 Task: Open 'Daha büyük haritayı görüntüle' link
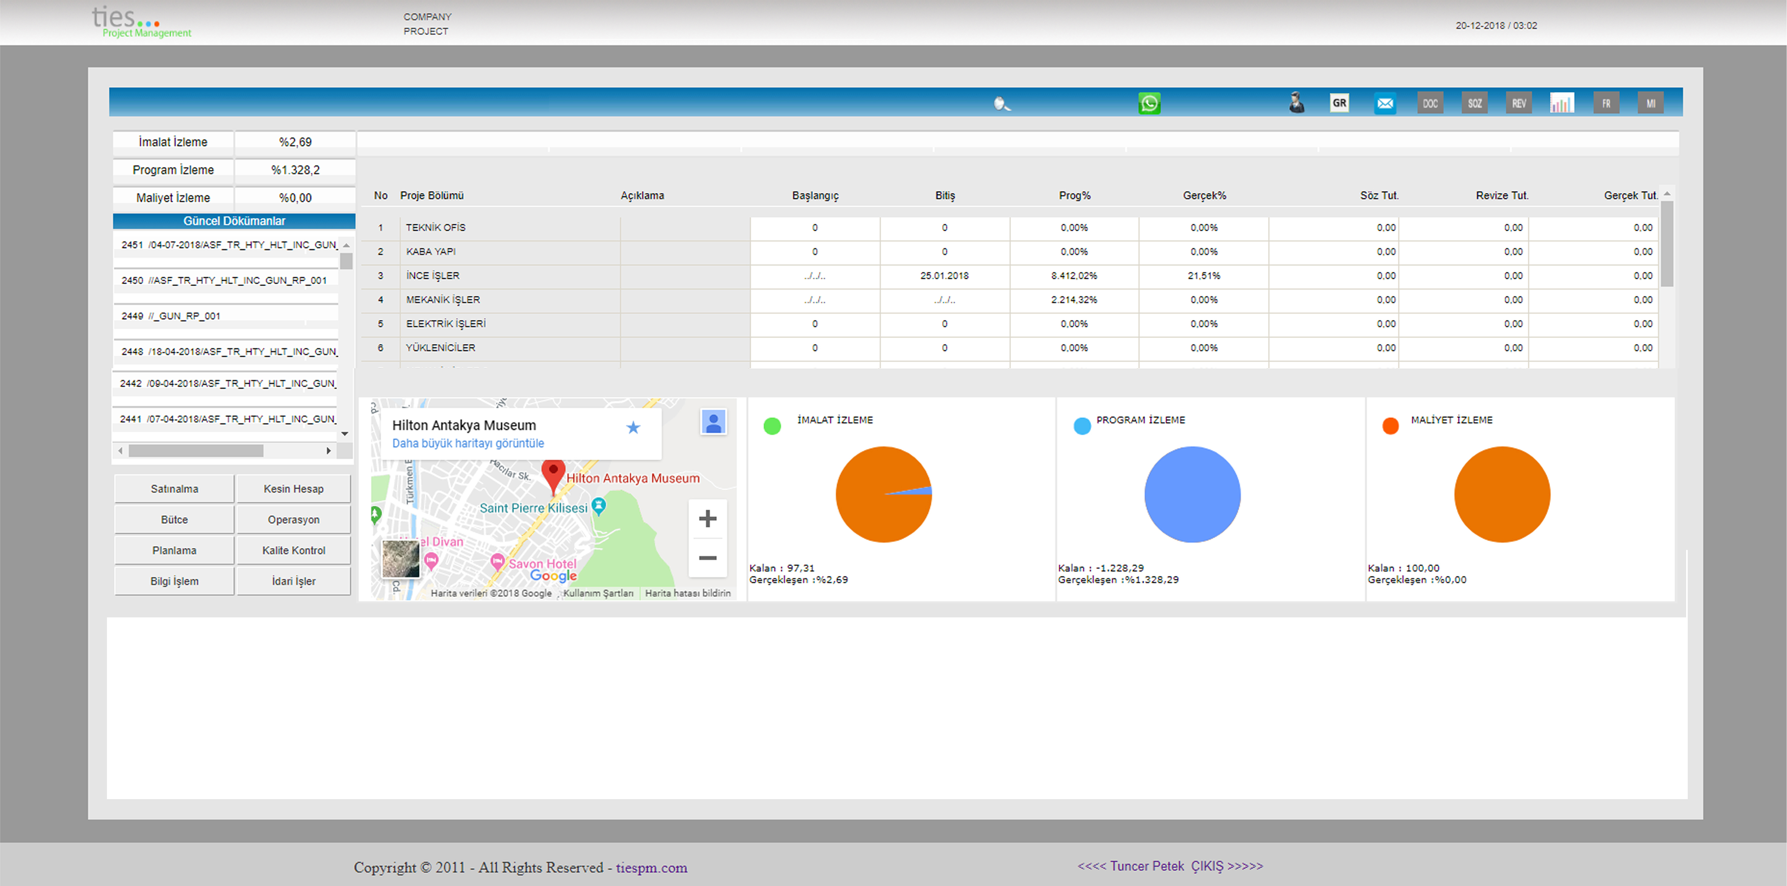click(468, 443)
